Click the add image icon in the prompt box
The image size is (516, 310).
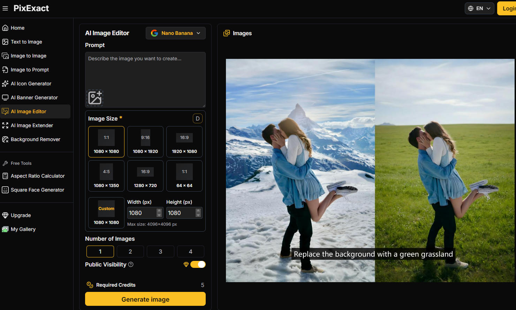click(x=94, y=98)
